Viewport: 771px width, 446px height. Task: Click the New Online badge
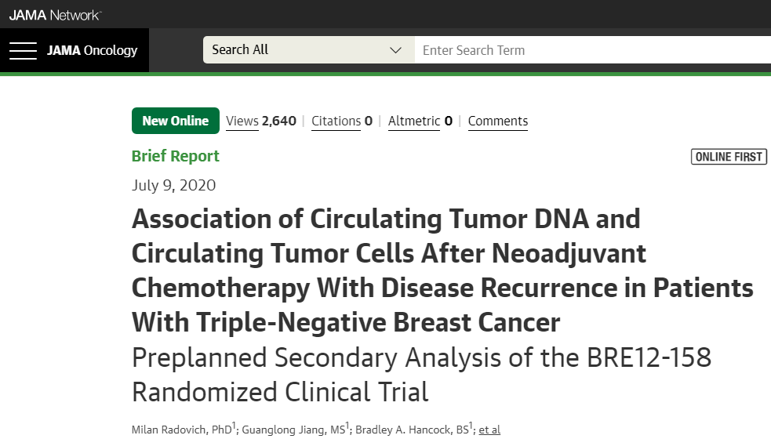(175, 121)
